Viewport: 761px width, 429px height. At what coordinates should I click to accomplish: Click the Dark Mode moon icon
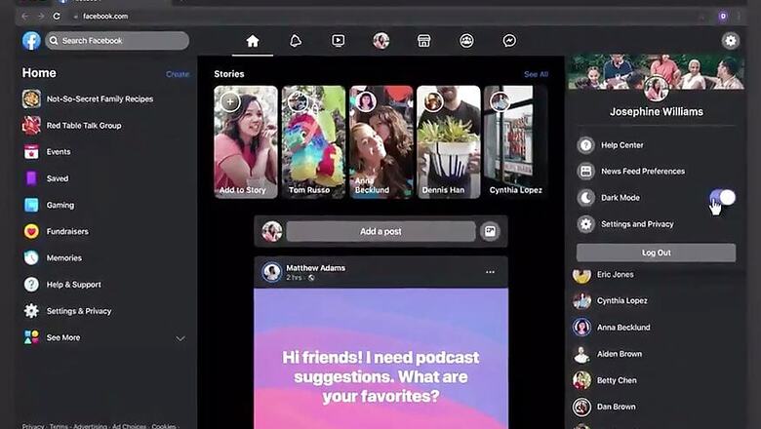pyautogui.click(x=585, y=198)
